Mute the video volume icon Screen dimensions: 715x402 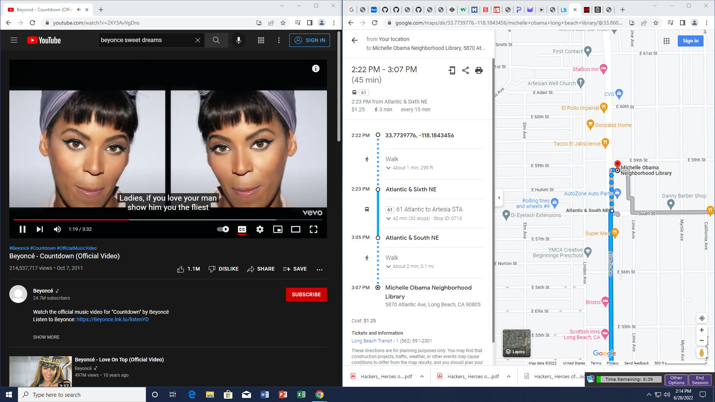(x=57, y=229)
